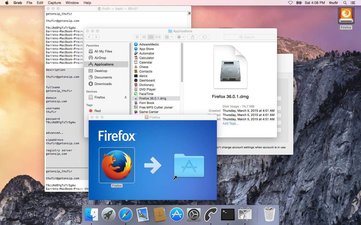The height and width of the screenshot is (225, 361).
Task: Open Grab scissors icon in Dock
Action: click(x=245, y=214)
